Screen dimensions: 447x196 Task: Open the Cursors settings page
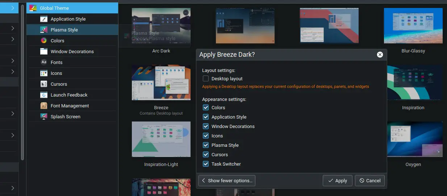[72, 84]
